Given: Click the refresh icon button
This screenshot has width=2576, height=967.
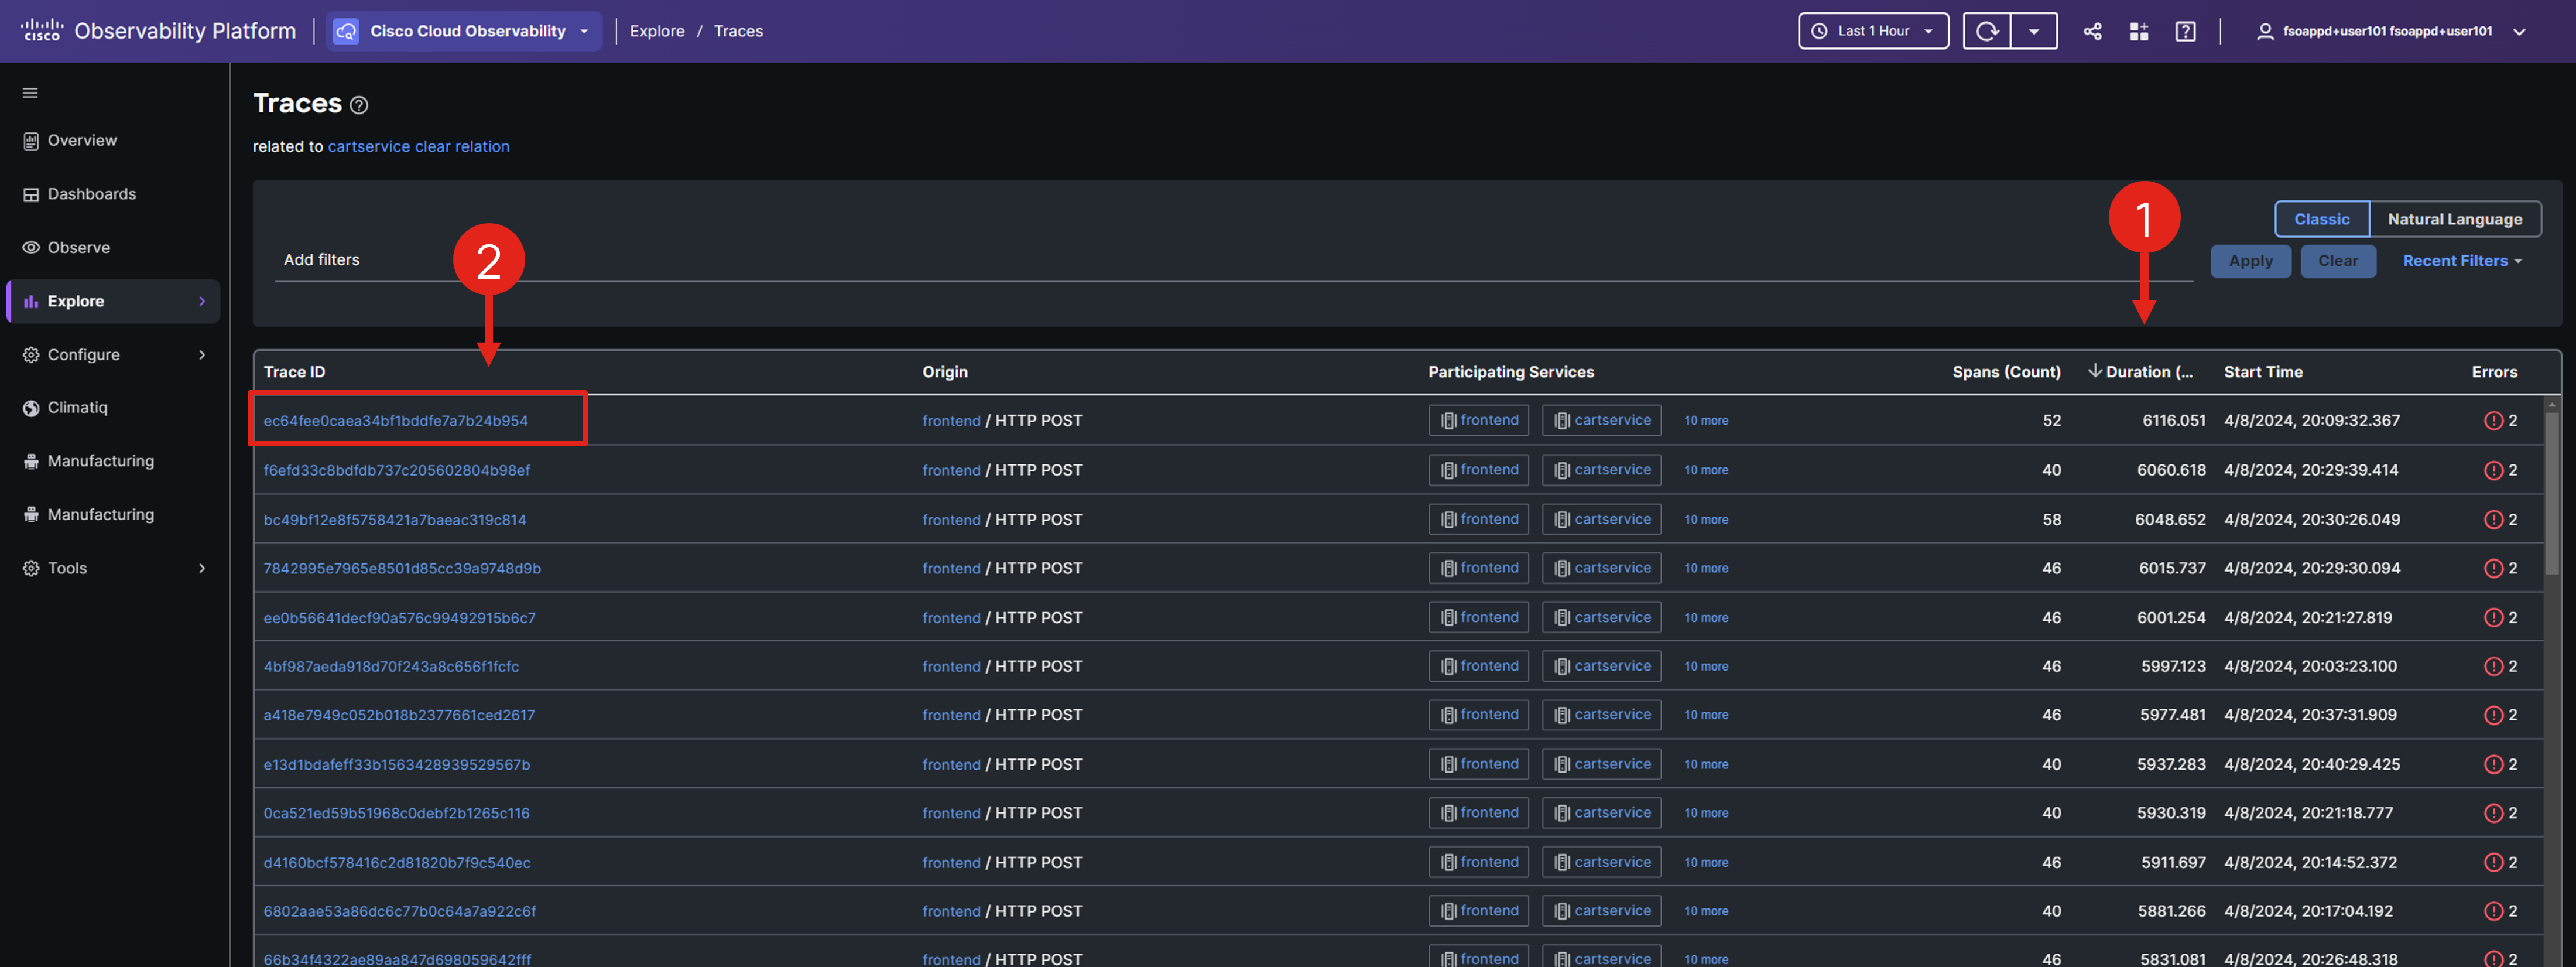Looking at the screenshot, I should click(x=1986, y=31).
